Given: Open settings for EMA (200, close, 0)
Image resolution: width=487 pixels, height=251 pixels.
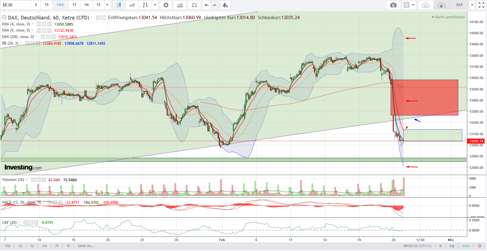Looking at the screenshot, I should click(48, 37).
